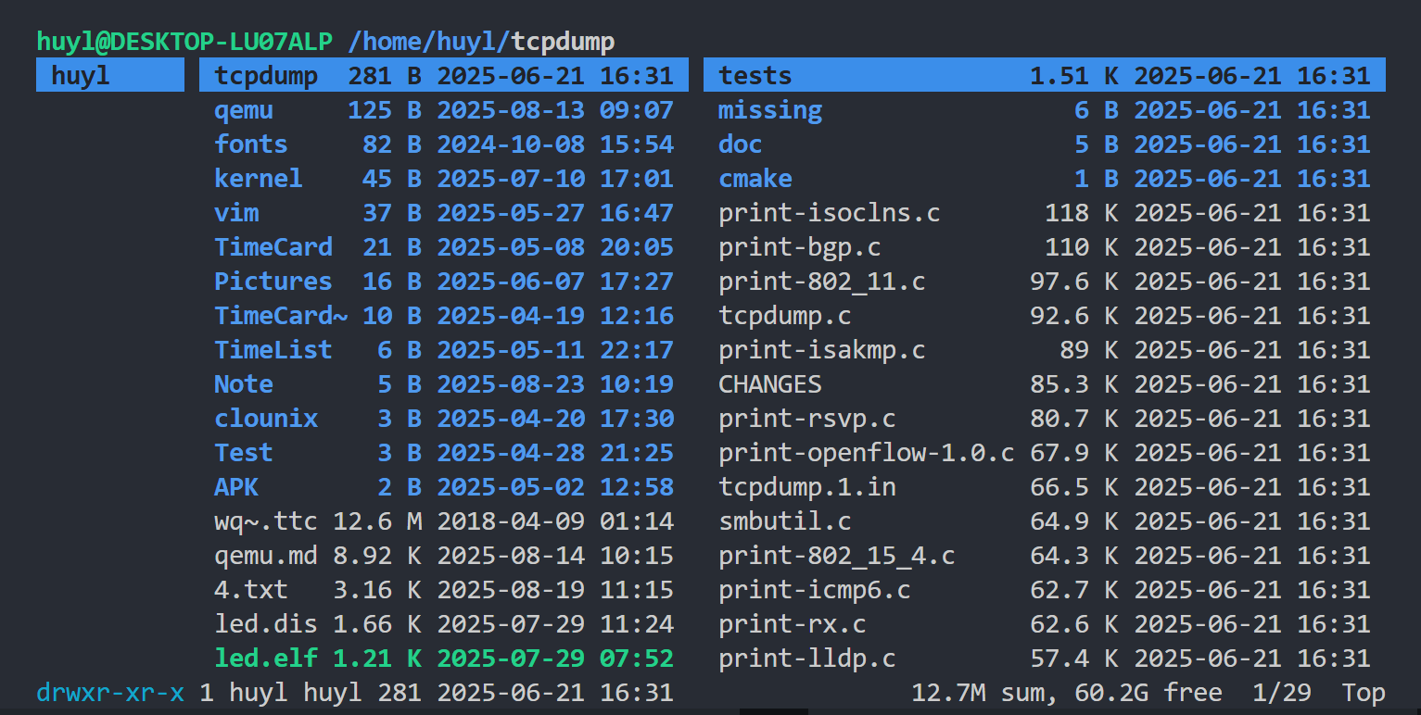
Task: Click the drwxr-xr-x permissions in status bar
Action: [110, 693]
